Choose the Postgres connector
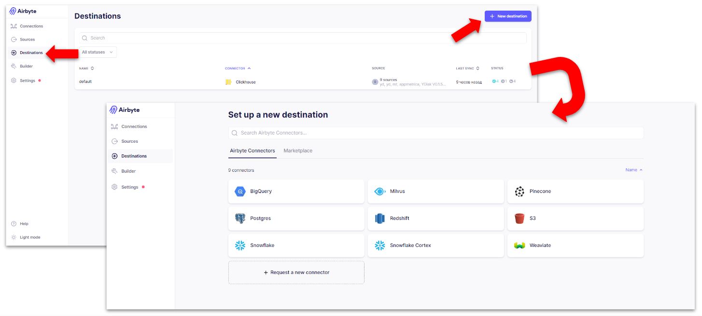The image size is (702, 316). click(x=296, y=219)
